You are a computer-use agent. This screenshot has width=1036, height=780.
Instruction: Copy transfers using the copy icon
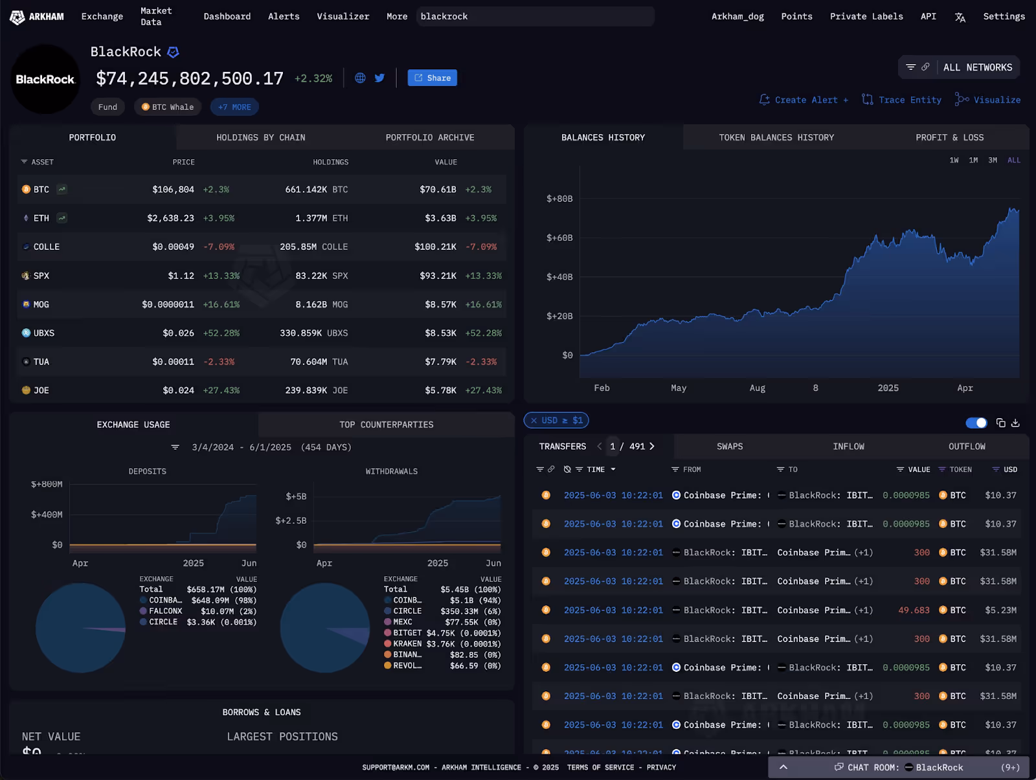coord(1000,423)
